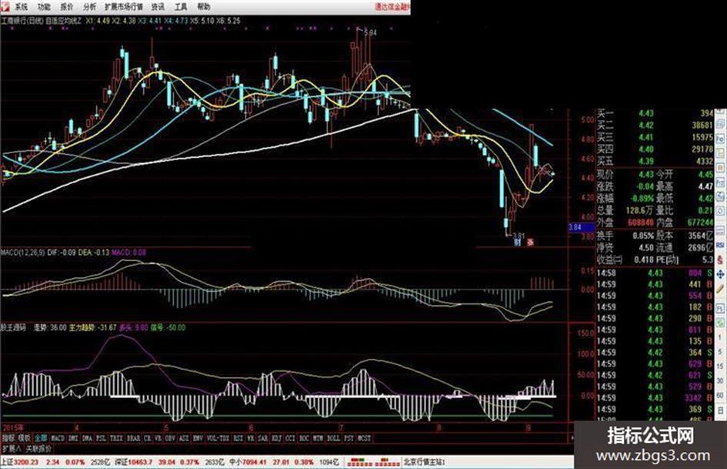Click the 财 marker on the chart
This screenshot has width=727, height=469.
(x=518, y=242)
